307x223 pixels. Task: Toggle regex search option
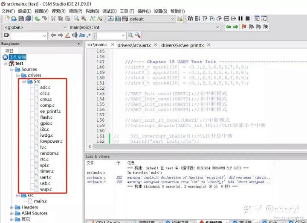click(x=89, y=35)
